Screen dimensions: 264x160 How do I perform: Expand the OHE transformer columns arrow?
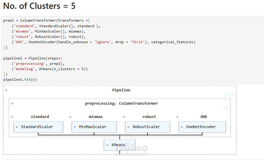tap(178, 117)
